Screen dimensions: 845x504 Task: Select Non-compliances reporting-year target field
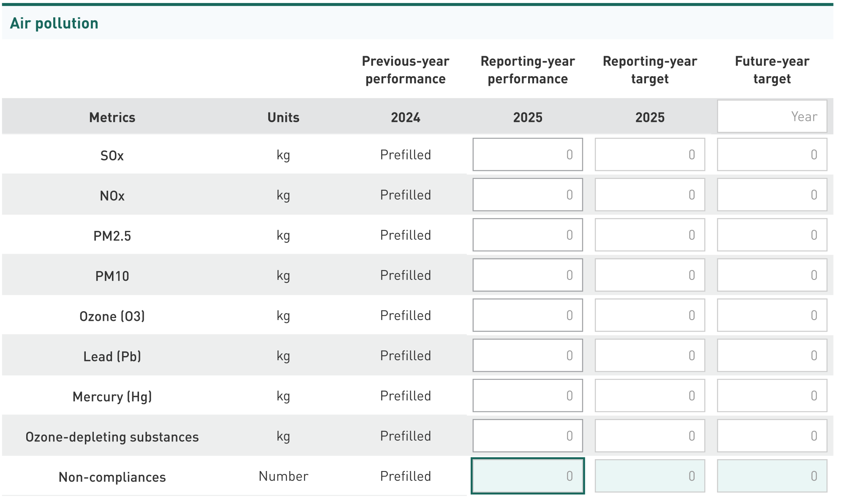click(649, 476)
